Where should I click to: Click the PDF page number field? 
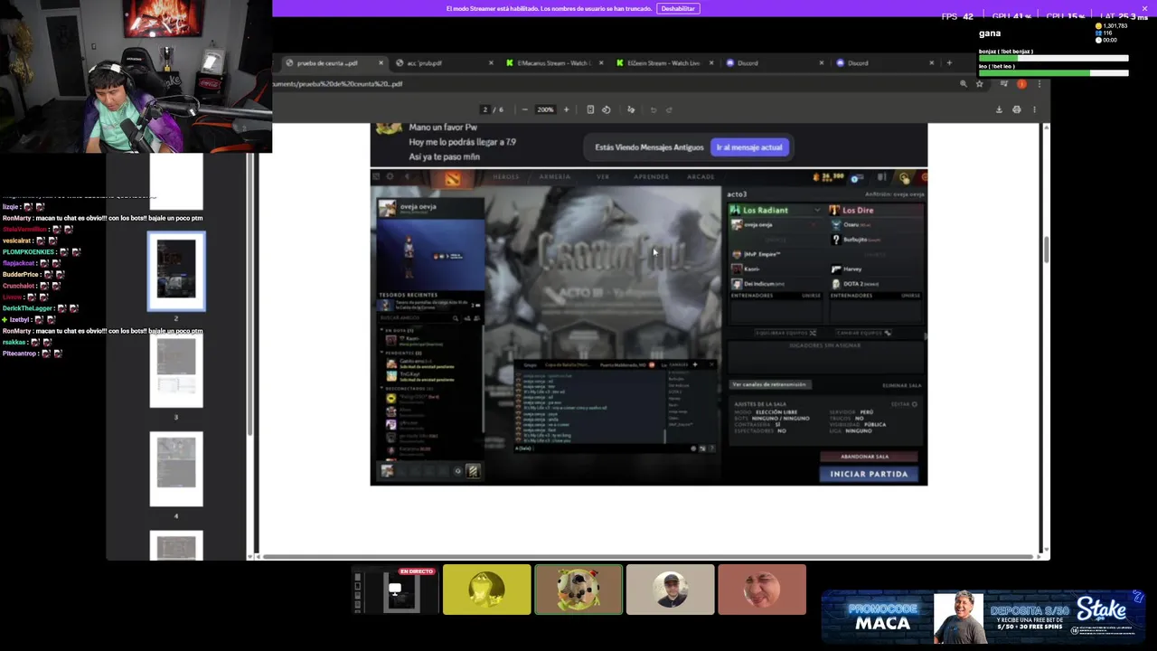[x=484, y=109]
